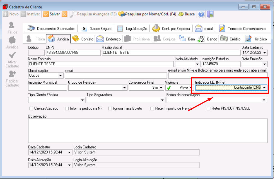Click the Nome Fantasia field
This screenshot has width=274, height=179.
[x=101, y=64]
